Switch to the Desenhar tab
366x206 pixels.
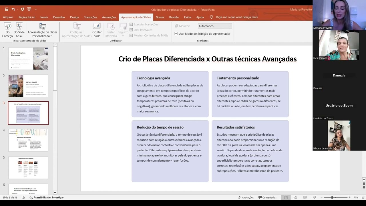point(59,17)
